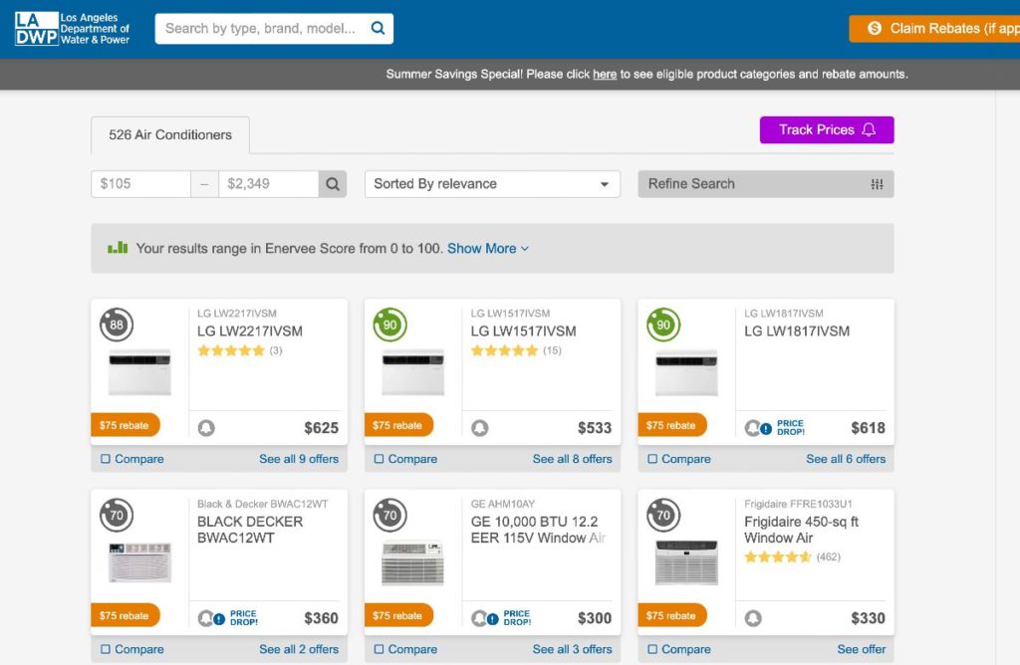This screenshot has width=1020, height=665.
Task: Click the maximum price field showing $2,349
Action: tap(269, 184)
